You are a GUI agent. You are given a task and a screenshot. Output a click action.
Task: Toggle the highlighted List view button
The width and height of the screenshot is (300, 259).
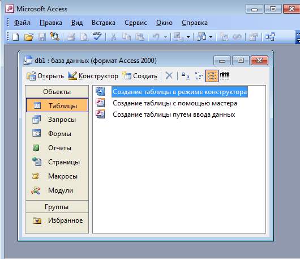click(x=212, y=76)
